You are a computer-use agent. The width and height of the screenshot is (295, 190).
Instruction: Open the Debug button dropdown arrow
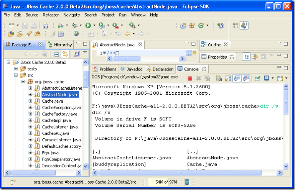81,25
